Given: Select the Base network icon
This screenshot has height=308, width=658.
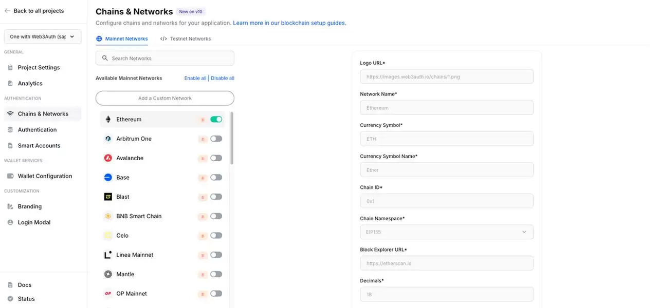Looking at the screenshot, I should 108,177.
